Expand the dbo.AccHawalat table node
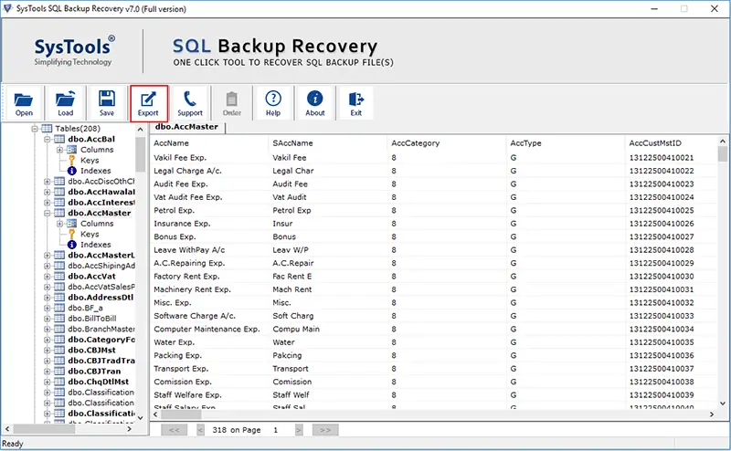This screenshot has width=731, height=451. pyautogui.click(x=48, y=192)
